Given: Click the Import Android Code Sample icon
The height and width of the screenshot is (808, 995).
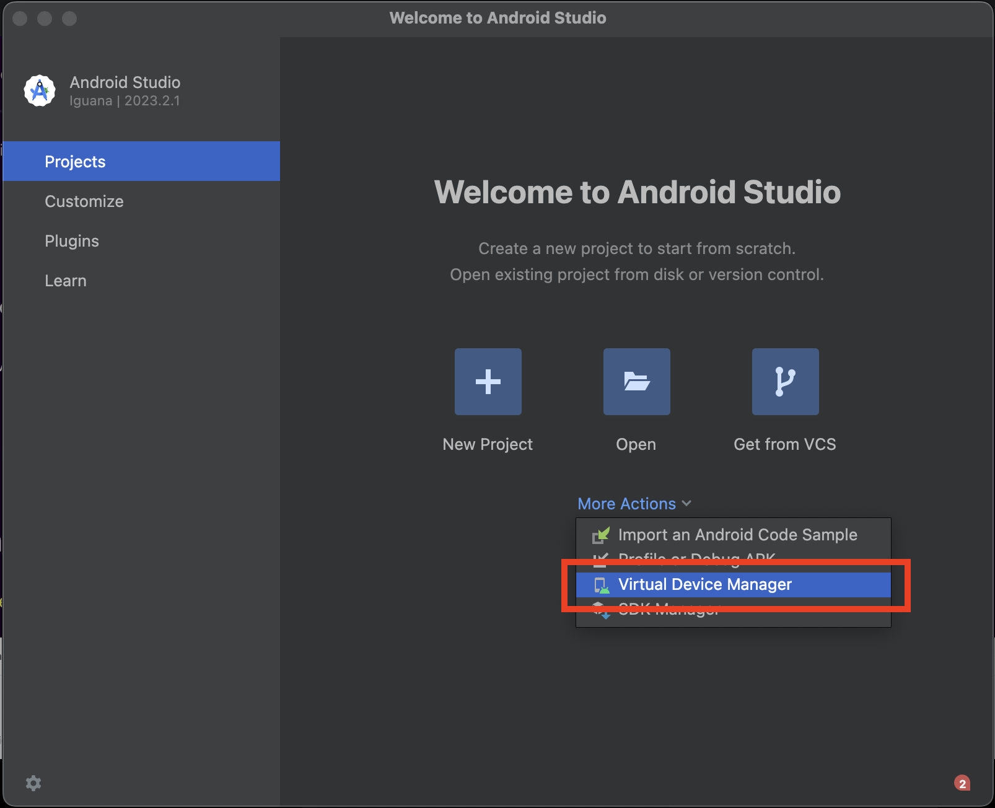Looking at the screenshot, I should [x=600, y=534].
